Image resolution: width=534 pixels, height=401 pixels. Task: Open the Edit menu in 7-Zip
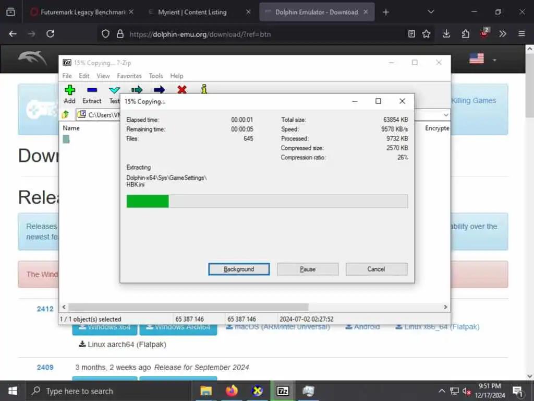(84, 76)
